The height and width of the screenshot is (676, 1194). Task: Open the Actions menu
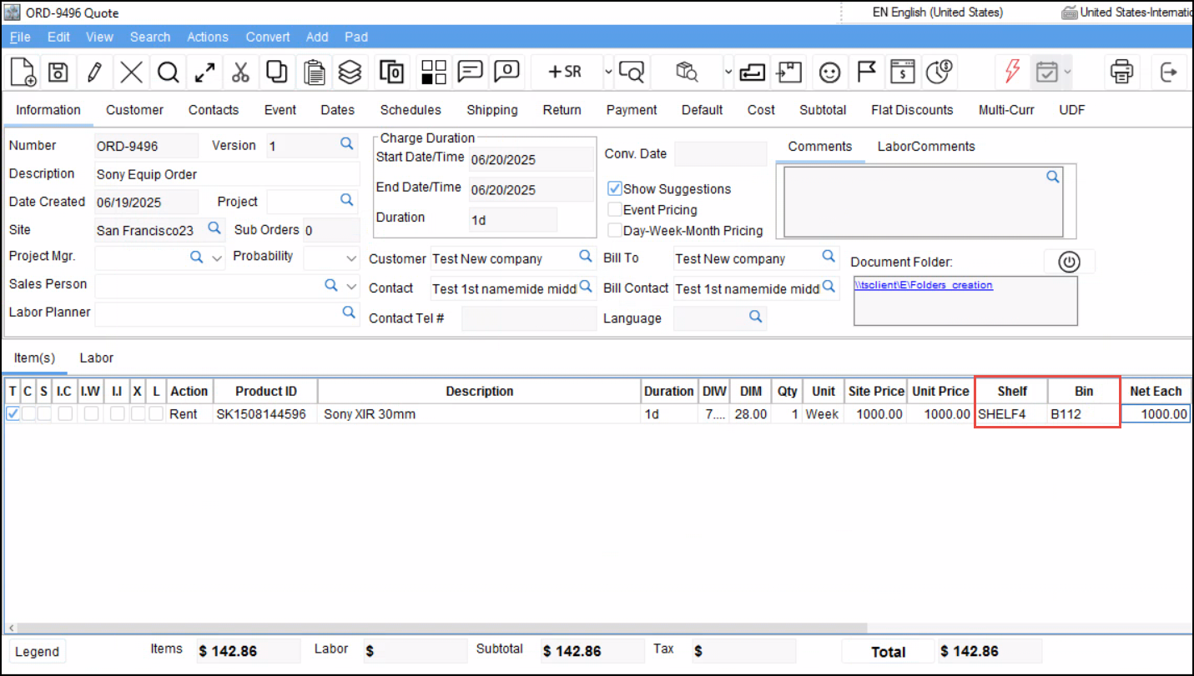pyautogui.click(x=207, y=37)
